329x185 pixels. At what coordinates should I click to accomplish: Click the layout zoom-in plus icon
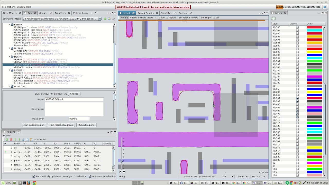[x=124, y=171]
